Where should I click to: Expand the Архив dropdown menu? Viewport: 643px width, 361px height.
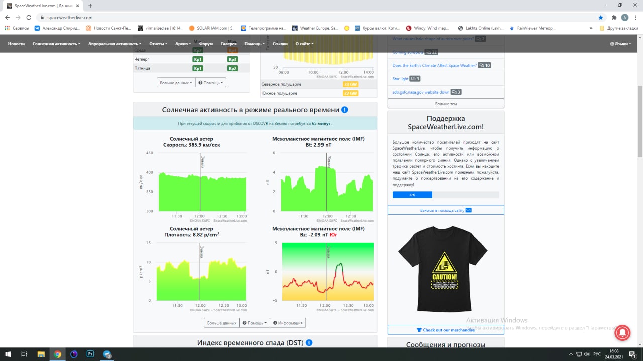click(x=184, y=44)
